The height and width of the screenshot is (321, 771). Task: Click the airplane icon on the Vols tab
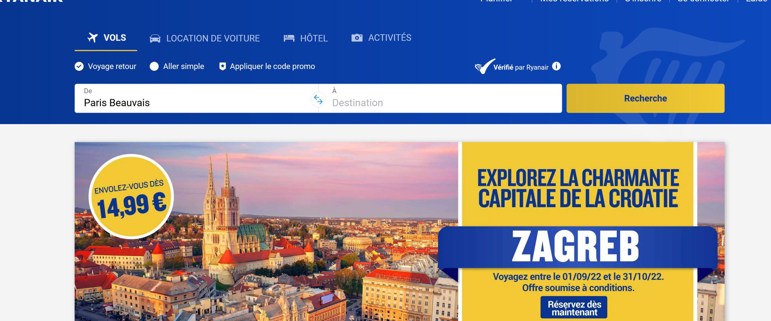point(92,38)
